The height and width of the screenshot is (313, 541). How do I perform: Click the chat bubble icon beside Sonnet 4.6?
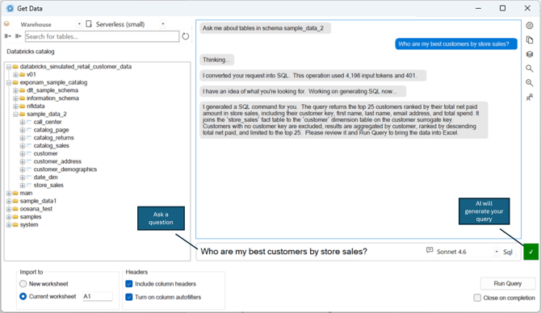pyautogui.click(x=430, y=251)
